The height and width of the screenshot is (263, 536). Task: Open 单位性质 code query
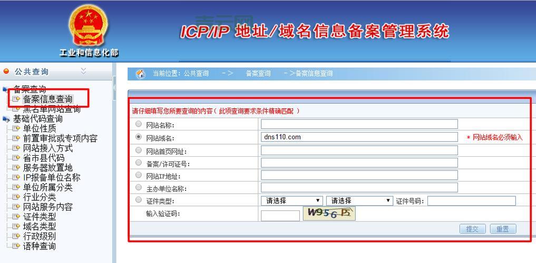click(x=40, y=128)
